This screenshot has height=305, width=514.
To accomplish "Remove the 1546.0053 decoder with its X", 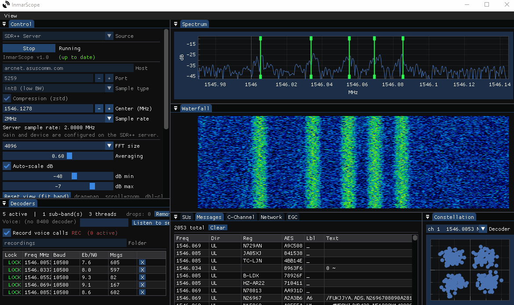I will click(x=142, y=262).
